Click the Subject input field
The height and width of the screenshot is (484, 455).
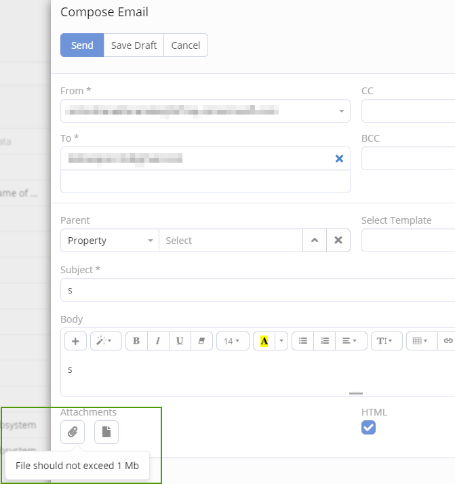(258, 290)
